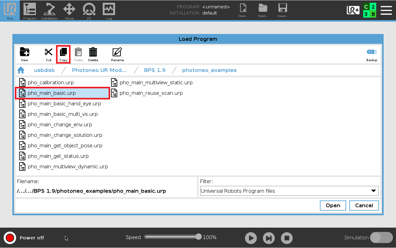Go to the Move tab
Image resolution: width=396 pixels, height=248 pixels.
pyautogui.click(x=69, y=11)
